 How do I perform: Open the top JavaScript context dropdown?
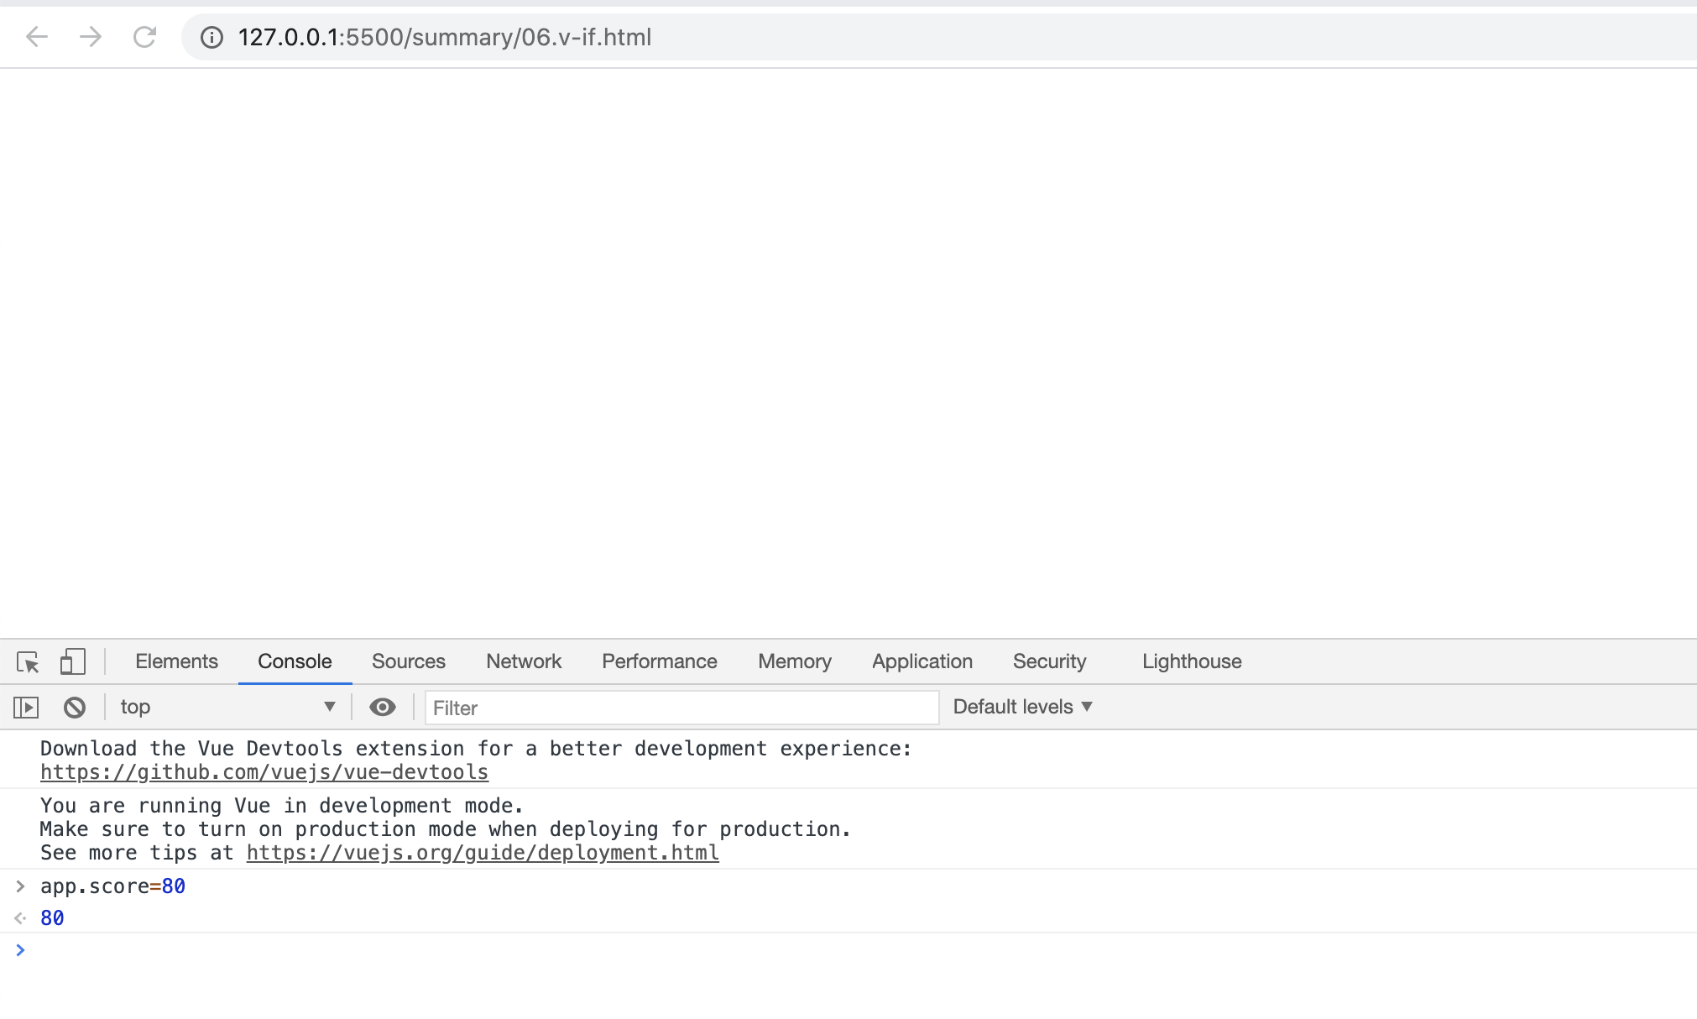(227, 708)
